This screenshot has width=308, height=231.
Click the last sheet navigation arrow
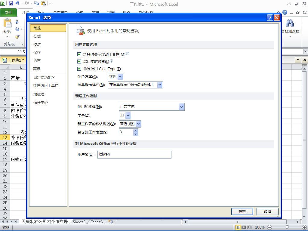pyautogui.click(x=16, y=222)
